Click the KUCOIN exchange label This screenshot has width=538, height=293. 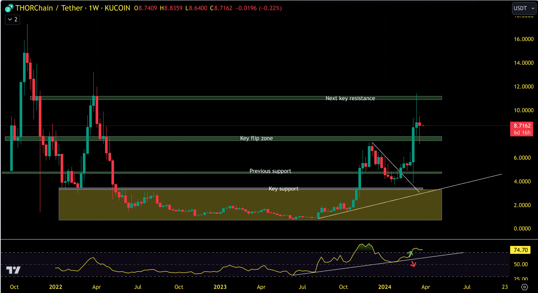pyautogui.click(x=117, y=8)
